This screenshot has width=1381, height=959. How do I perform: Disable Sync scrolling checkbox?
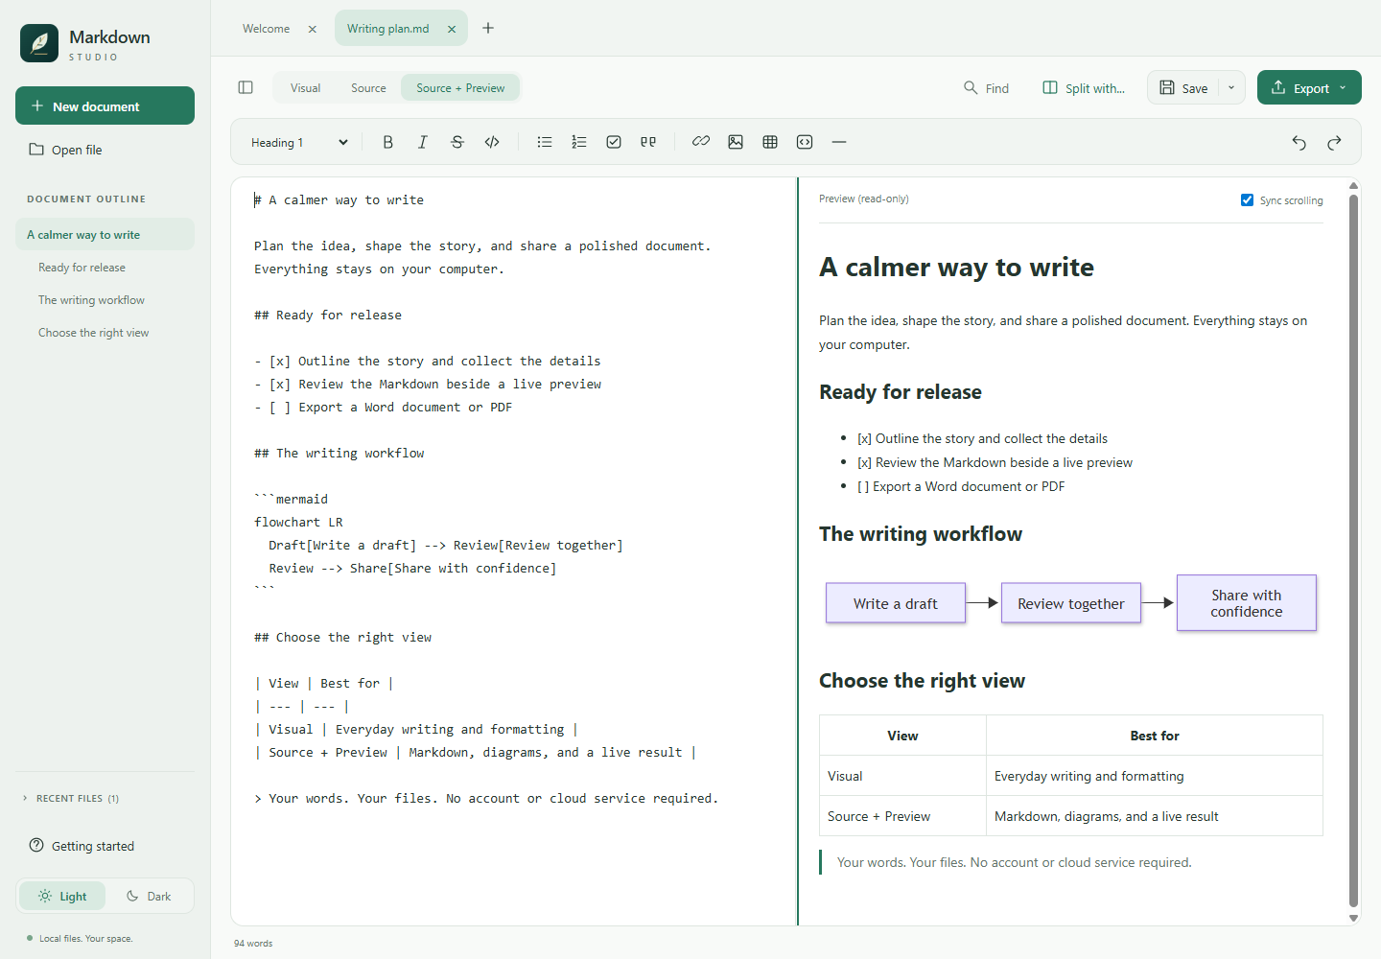pyautogui.click(x=1247, y=199)
